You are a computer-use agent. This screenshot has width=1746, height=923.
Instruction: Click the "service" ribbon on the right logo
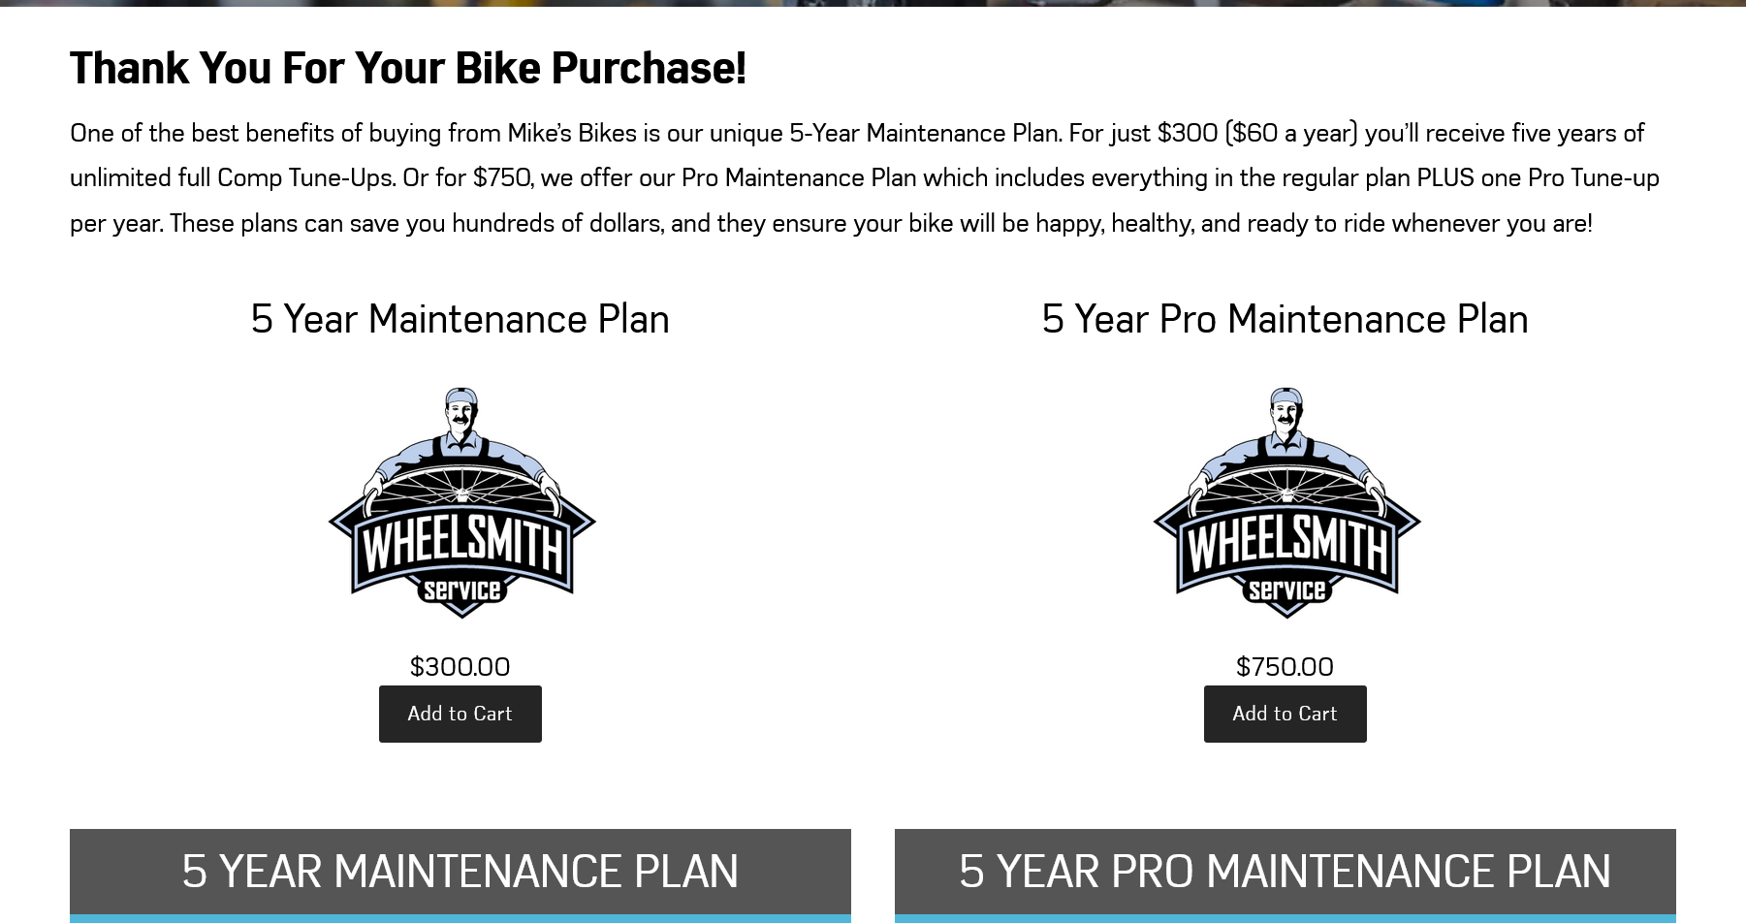coord(1286,590)
